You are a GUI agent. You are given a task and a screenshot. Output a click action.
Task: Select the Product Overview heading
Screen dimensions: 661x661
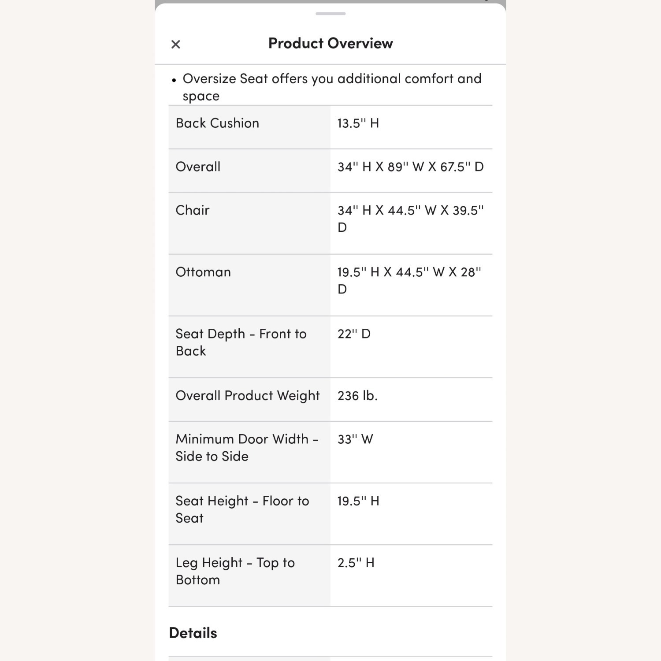tap(330, 43)
